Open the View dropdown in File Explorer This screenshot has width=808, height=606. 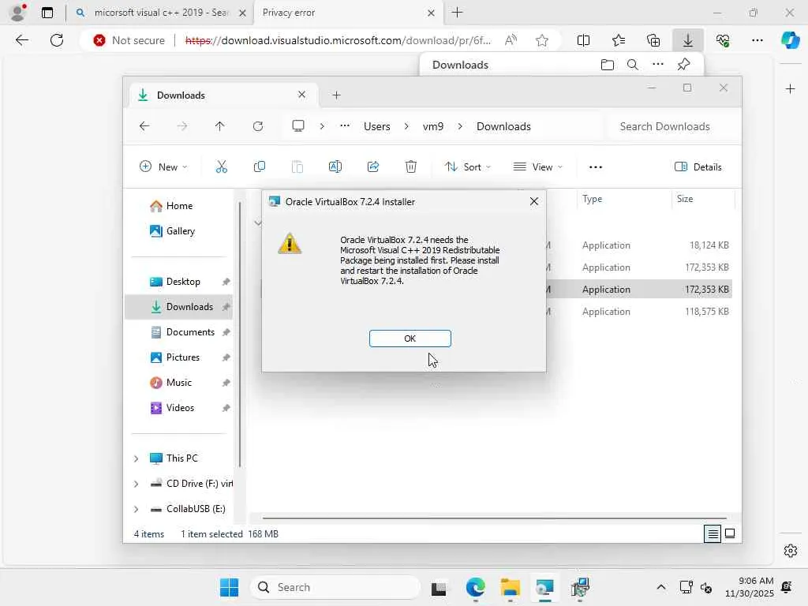(x=537, y=166)
